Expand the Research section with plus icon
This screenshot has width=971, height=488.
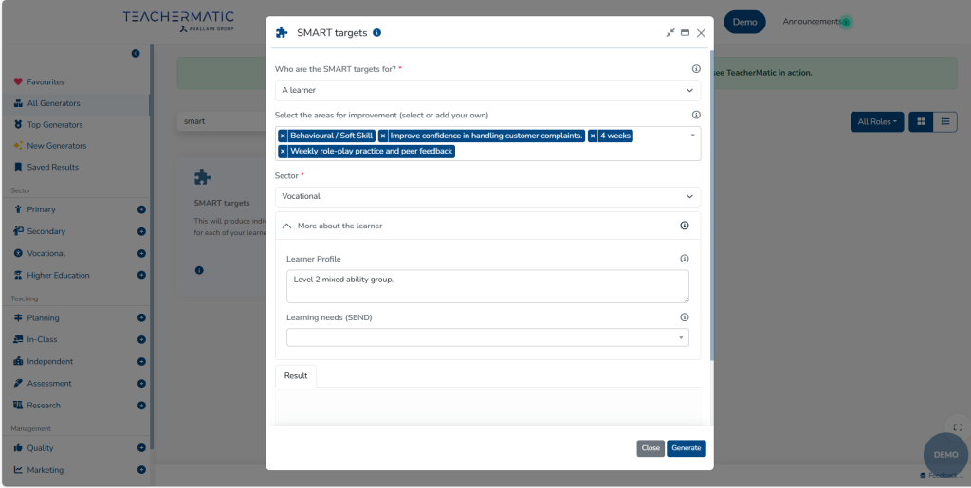tap(142, 406)
